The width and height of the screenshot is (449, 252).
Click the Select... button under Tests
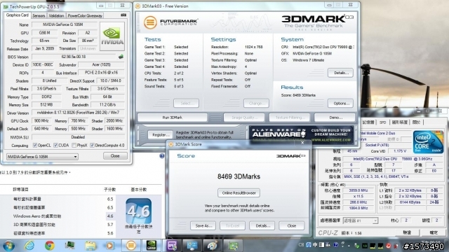point(186,104)
